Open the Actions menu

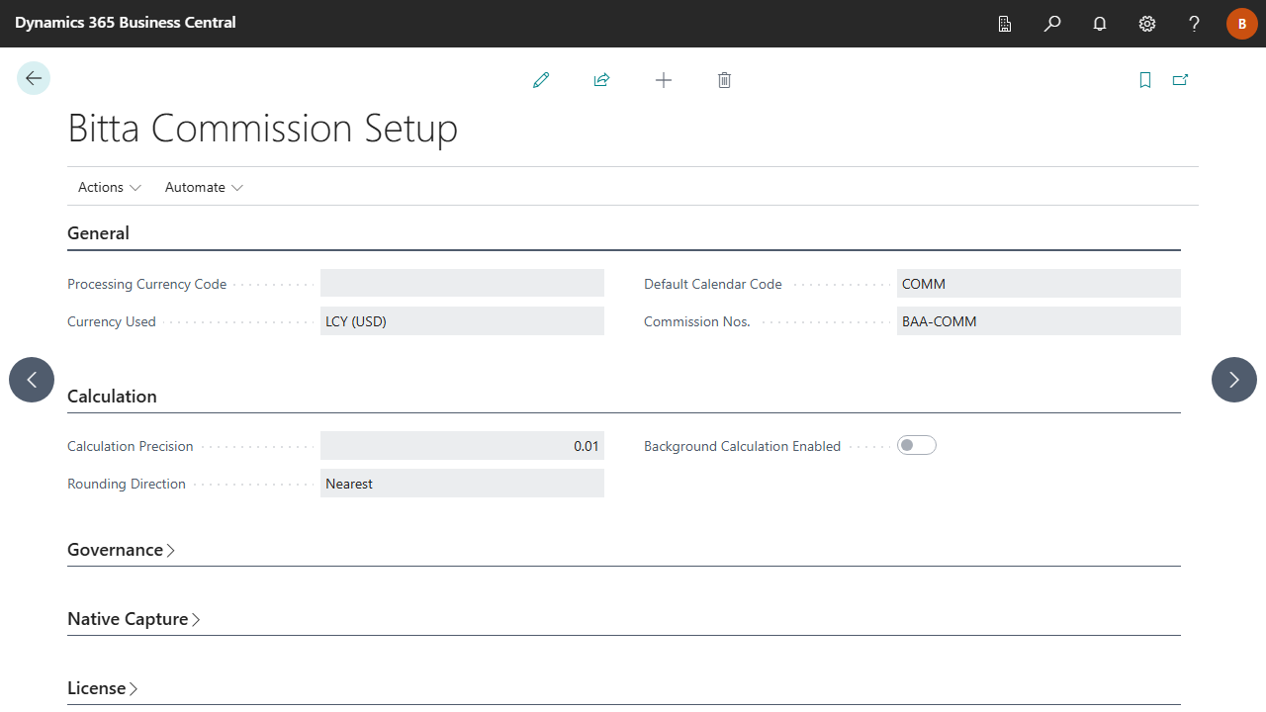110,187
